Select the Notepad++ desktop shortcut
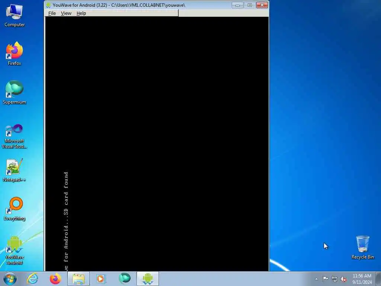The image size is (381, 286). click(x=15, y=170)
